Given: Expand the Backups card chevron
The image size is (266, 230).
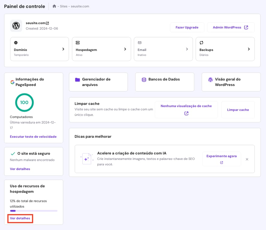Looking at the screenshot, I should point(249,49).
